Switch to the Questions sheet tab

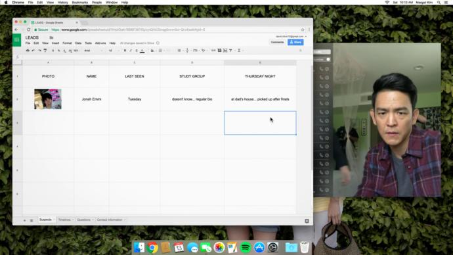tap(85, 220)
